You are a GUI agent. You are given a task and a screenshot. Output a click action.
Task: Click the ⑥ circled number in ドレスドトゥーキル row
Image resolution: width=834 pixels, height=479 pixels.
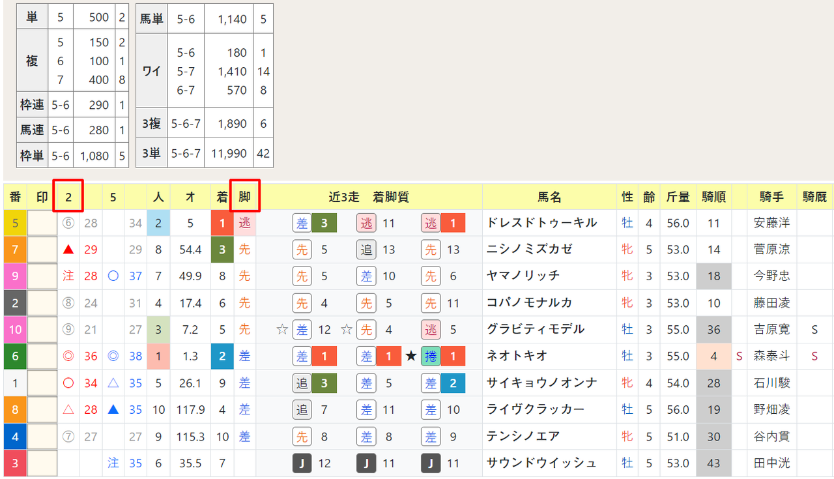[68, 223]
